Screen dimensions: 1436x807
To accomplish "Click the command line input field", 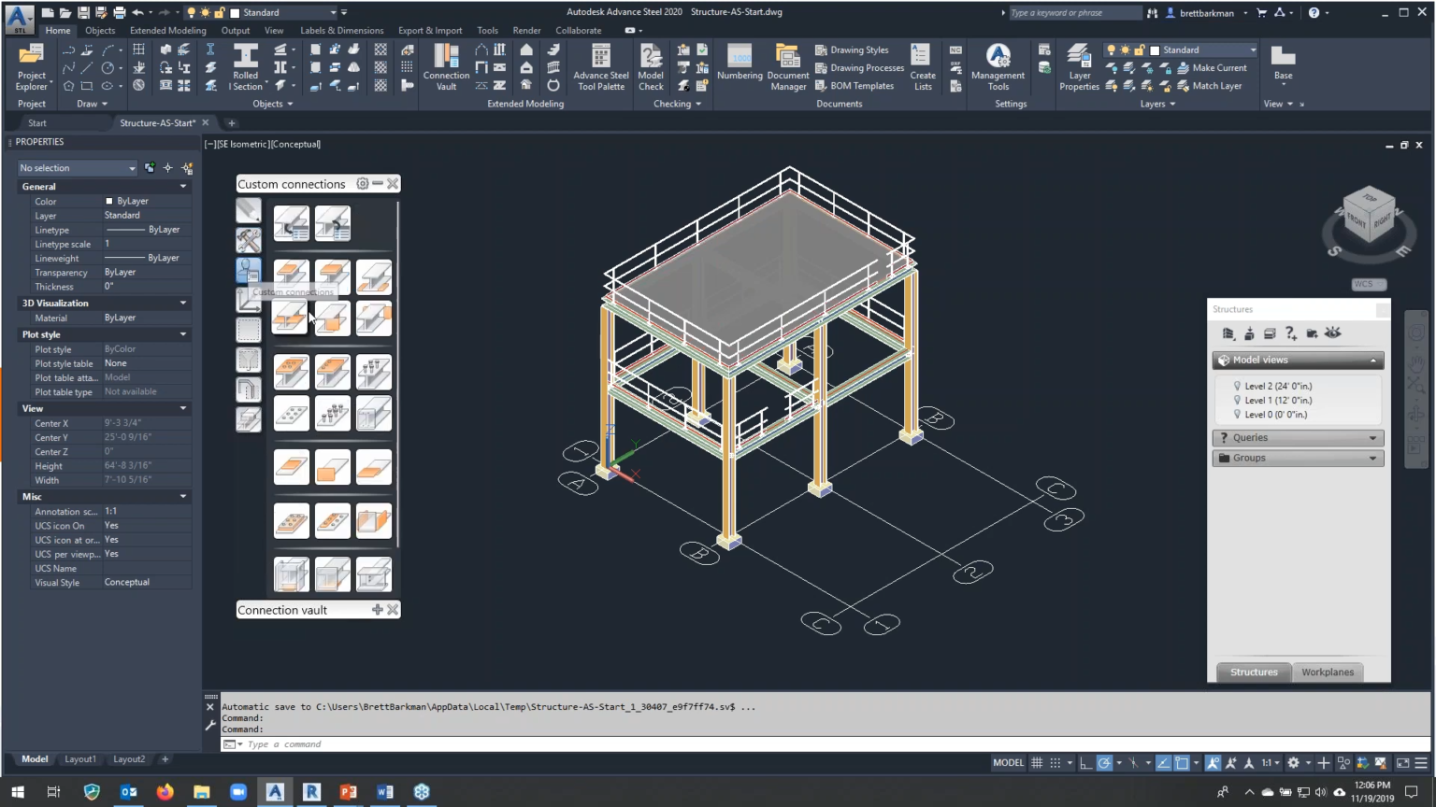I will pyautogui.click(x=823, y=744).
